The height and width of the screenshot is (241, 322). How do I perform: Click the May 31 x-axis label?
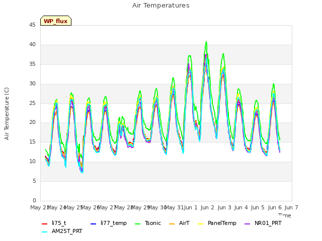coord(175,207)
